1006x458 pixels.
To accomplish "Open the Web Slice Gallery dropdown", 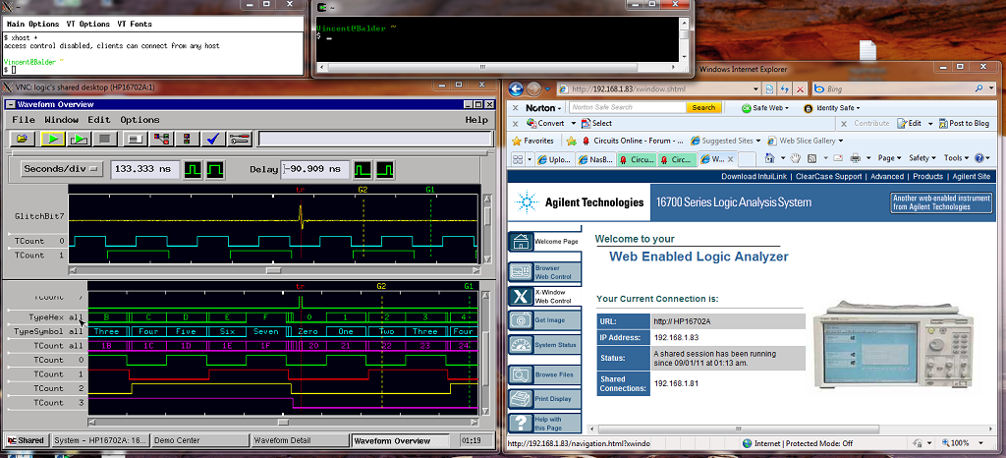I will 841,141.
